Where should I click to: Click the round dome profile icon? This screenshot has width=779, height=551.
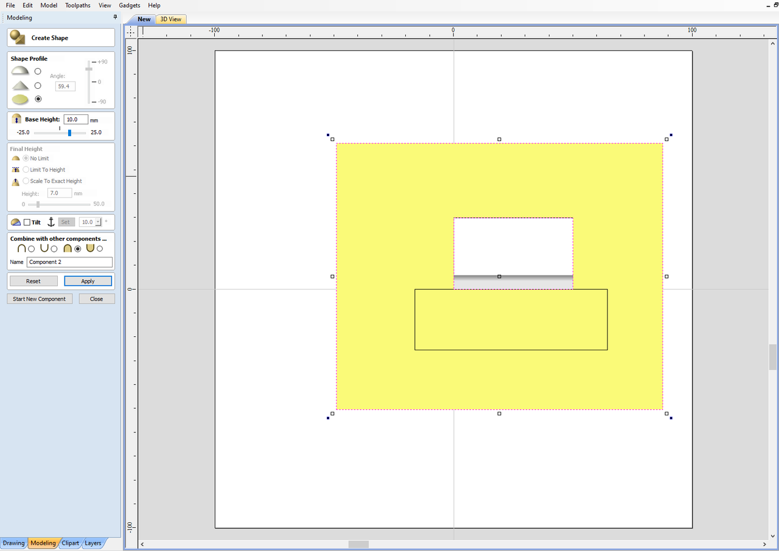(20, 71)
